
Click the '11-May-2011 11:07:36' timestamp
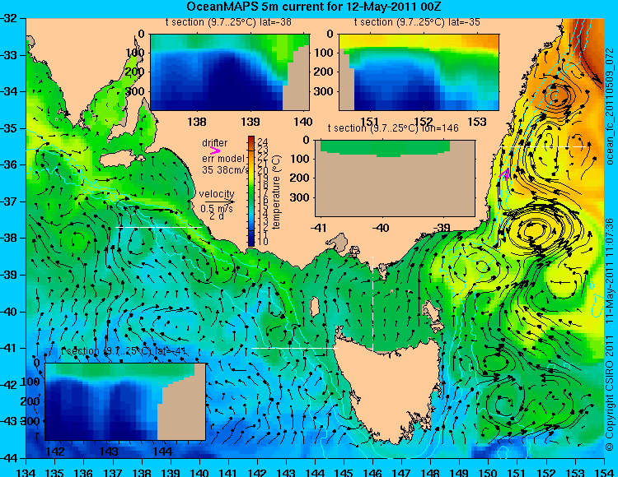click(610, 270)
